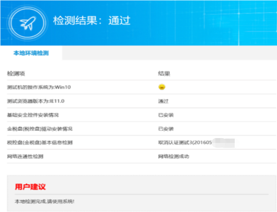The height and width of the screenshot is (212, 277).
Task: Click 已安装 result for 金税盘 driver
Action: pos(166,129)
